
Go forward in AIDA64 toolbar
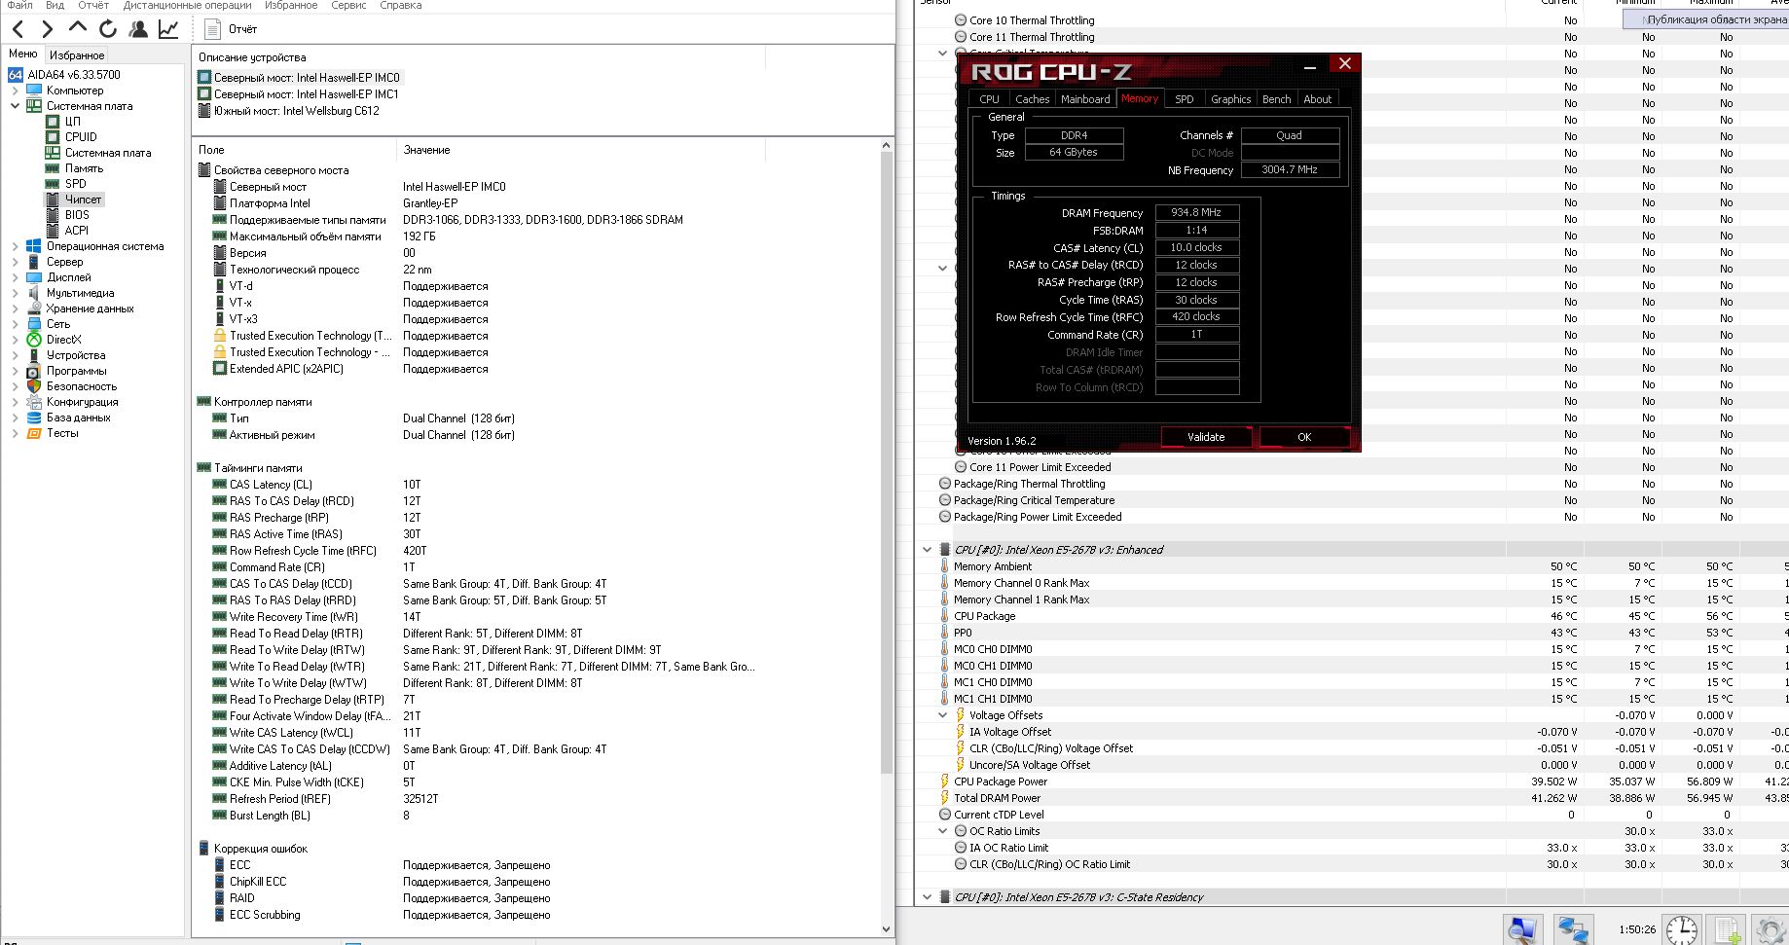point(47,29)
